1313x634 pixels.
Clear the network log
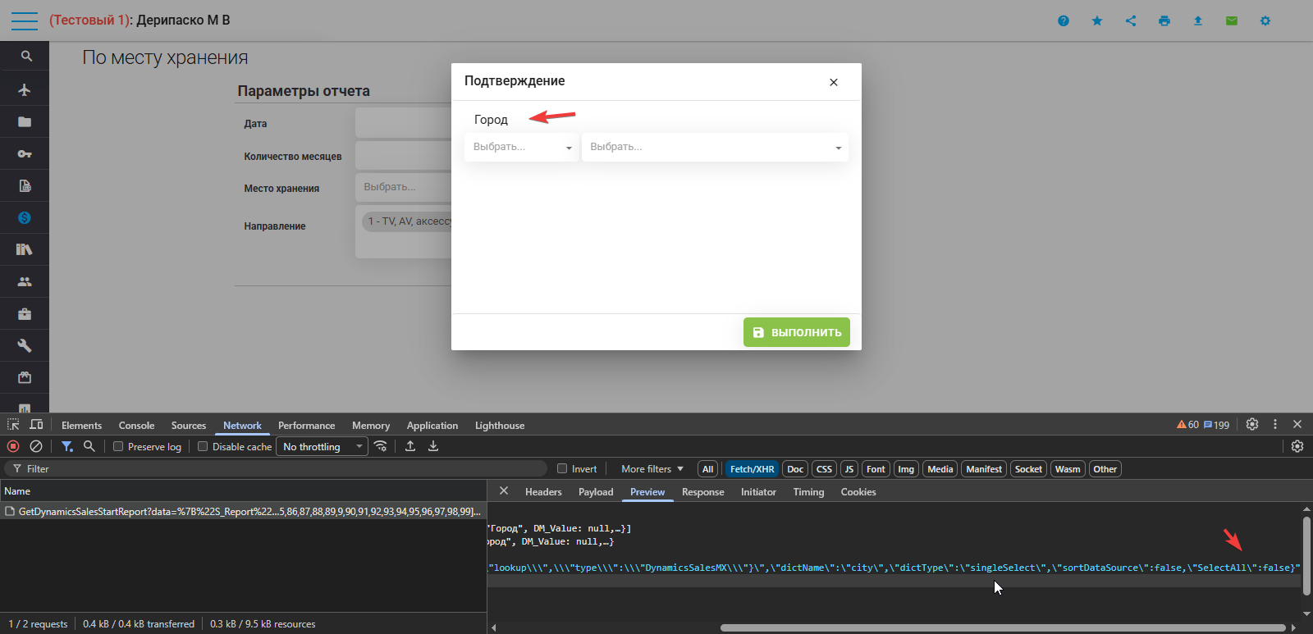coord(36,446)
